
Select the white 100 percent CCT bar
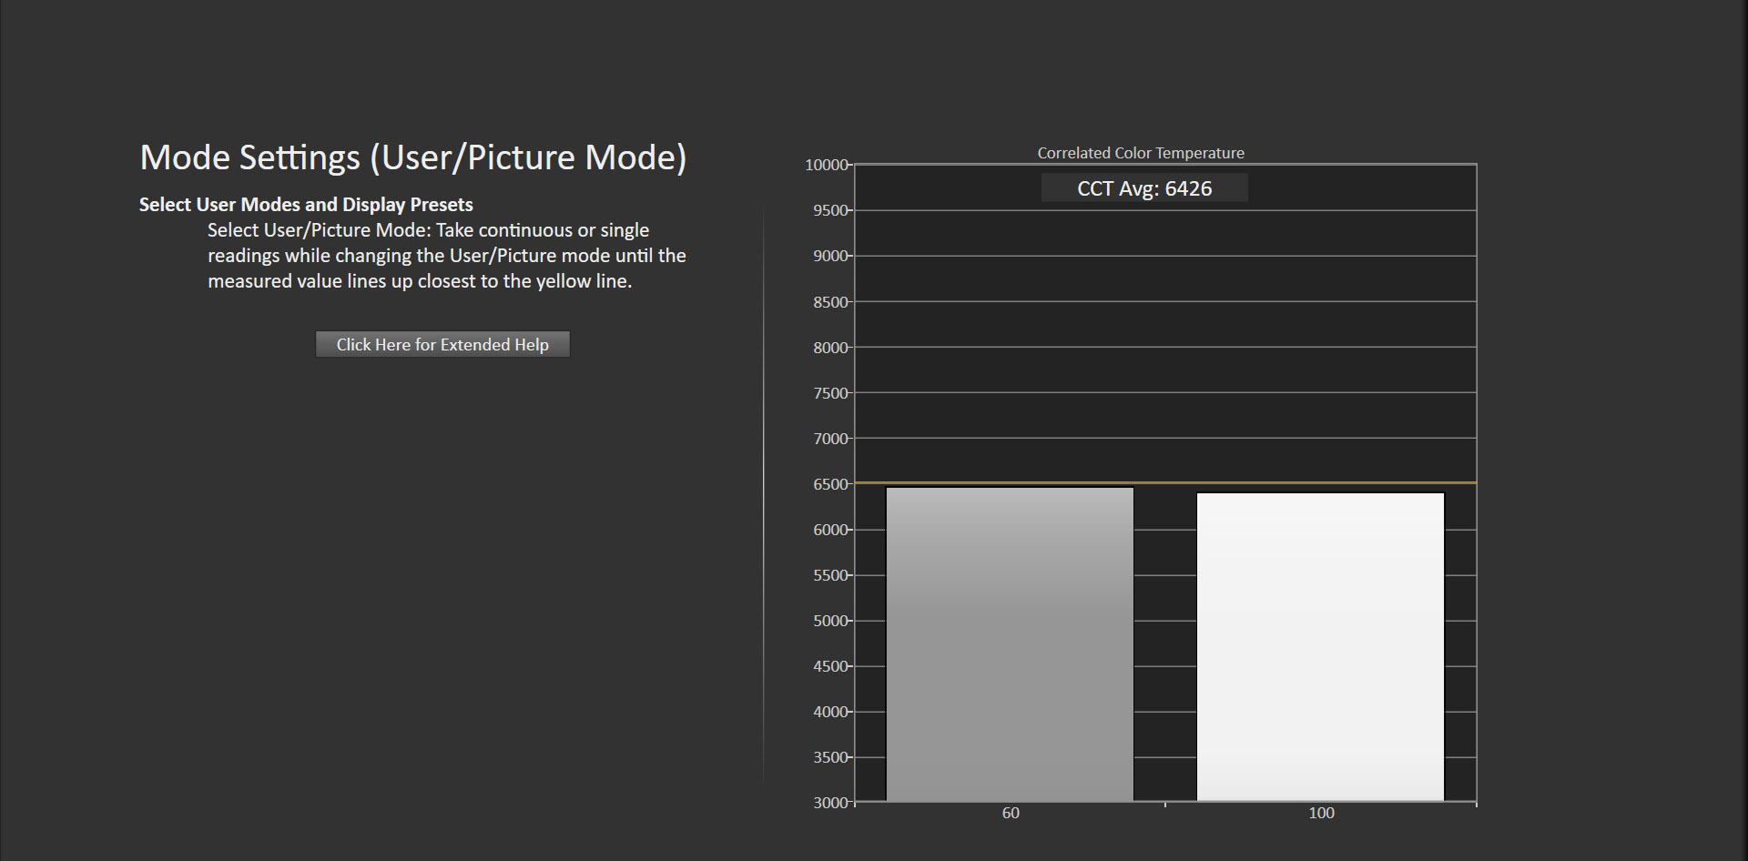[1320, 647]
